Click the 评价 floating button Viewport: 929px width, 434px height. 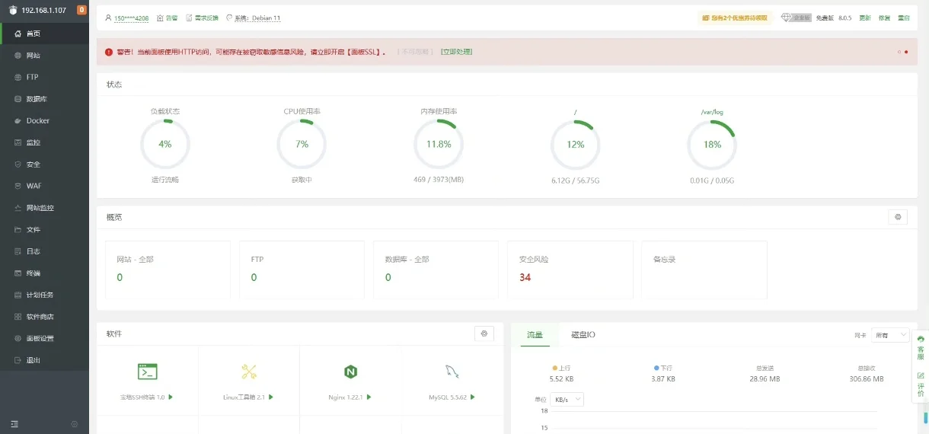click(x=921, y=385)
